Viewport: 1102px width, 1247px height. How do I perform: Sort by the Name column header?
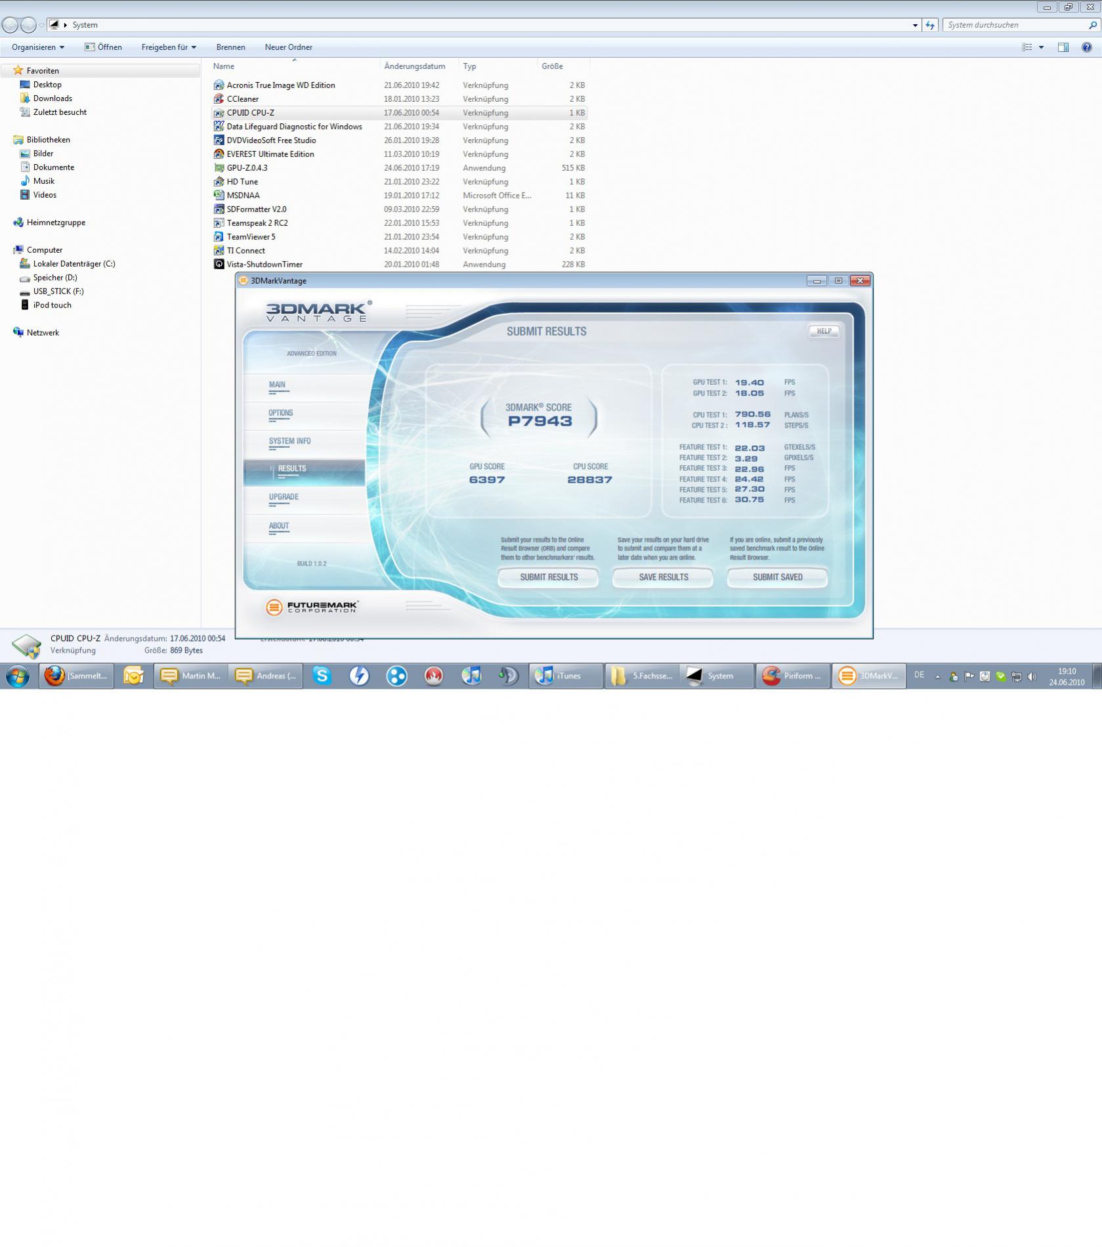click(x=295, y=66)
